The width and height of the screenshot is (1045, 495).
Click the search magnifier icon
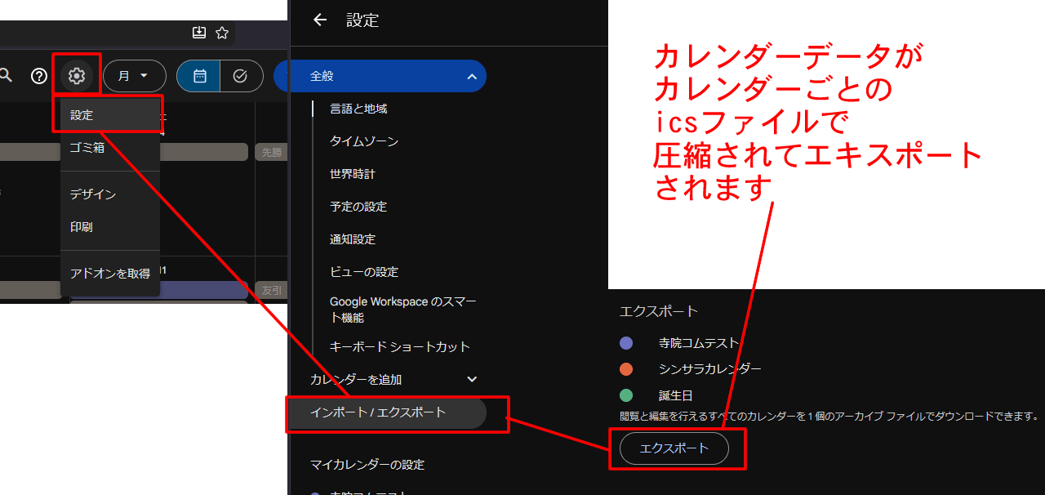[6, 76]
